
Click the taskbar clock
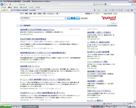coord(133,107)
